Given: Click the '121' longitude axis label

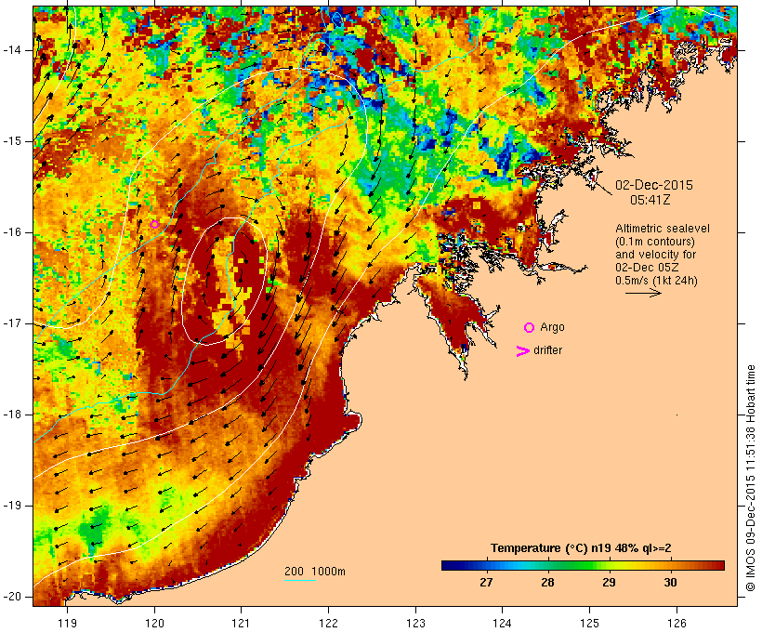Looking at the screenshot, I should pyautogui.click(x=241, y=623).
